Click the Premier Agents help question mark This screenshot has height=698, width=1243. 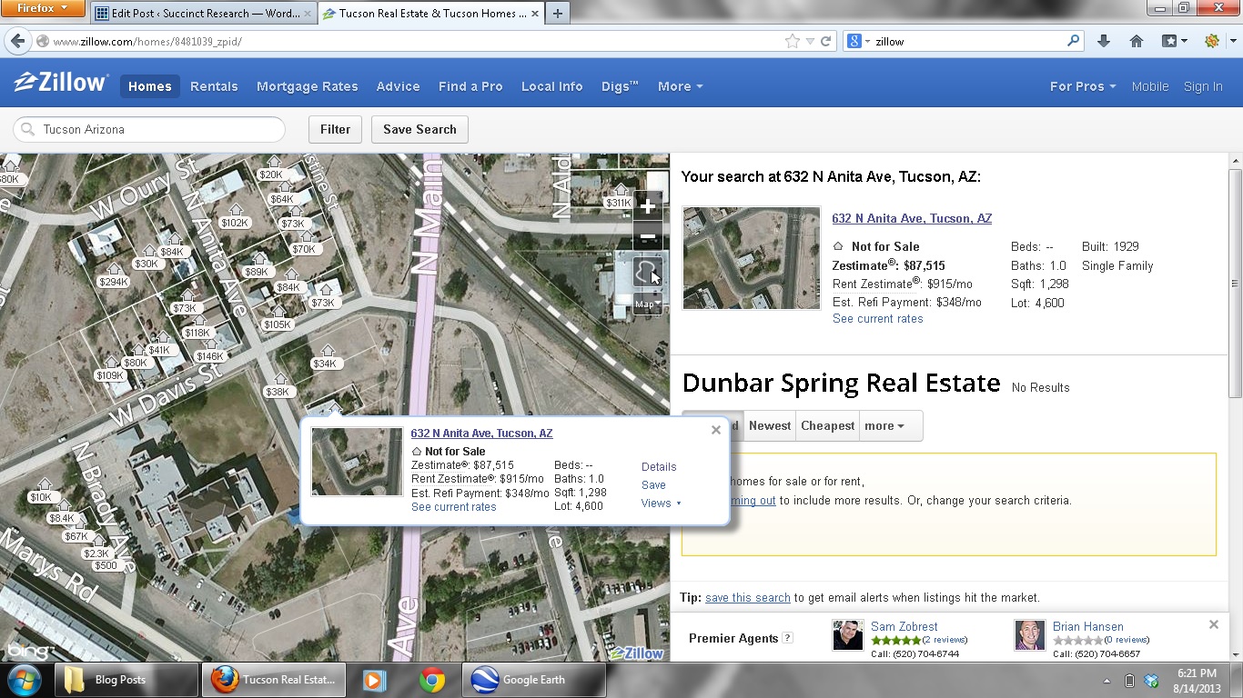[x=788, y=638]
